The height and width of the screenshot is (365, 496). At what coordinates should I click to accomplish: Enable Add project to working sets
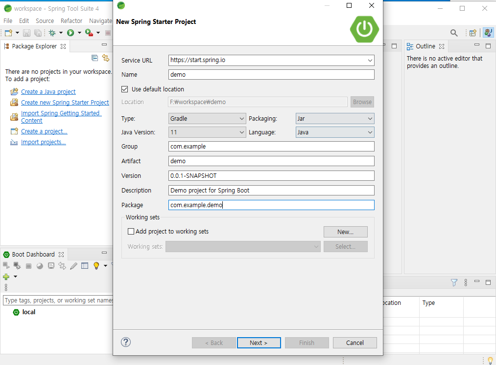tap(131, 232)
